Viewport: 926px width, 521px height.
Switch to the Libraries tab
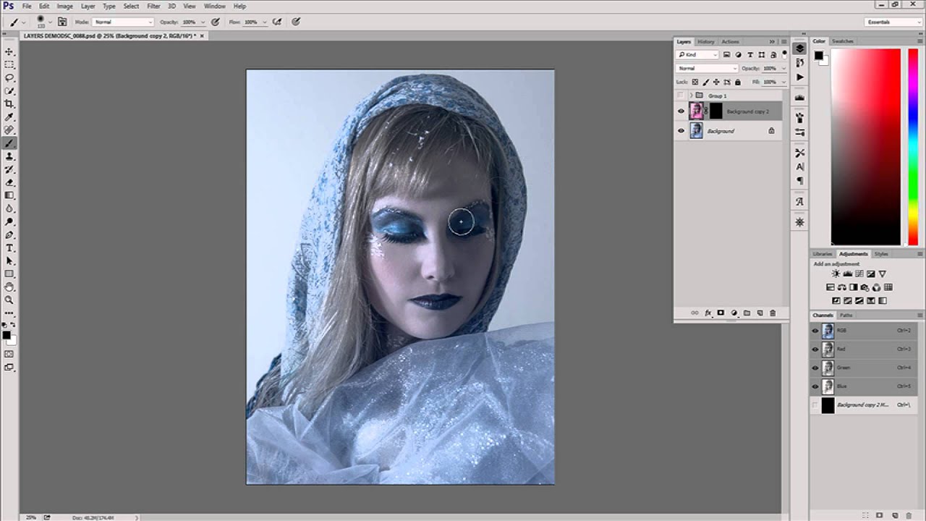click(823, 254)
